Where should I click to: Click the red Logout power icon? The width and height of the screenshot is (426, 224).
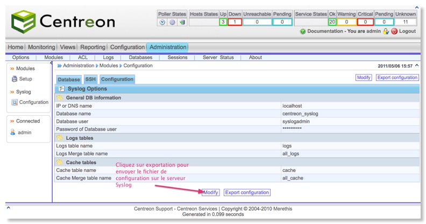click(x=394, y=32)
